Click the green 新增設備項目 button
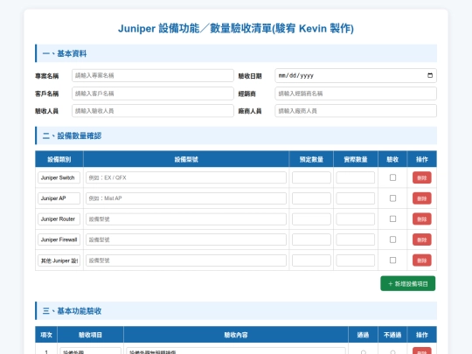The height and width of the screenshot is (354, 472). (408, 283)
